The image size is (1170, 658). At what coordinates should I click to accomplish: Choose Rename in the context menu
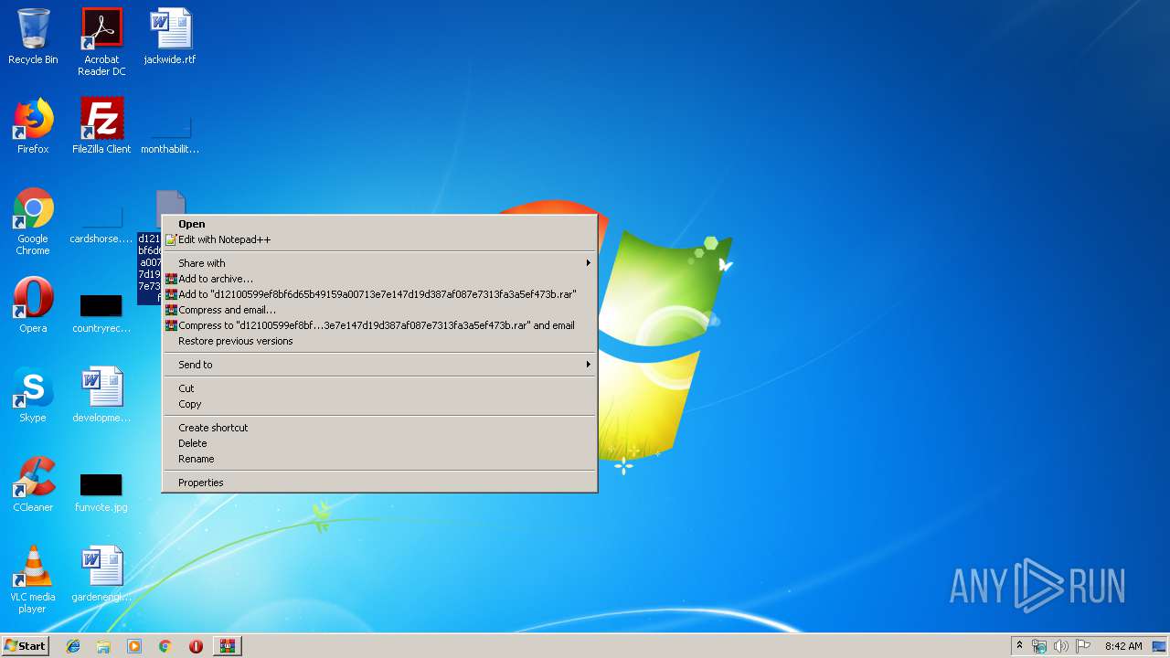click(x=379, y=459)
